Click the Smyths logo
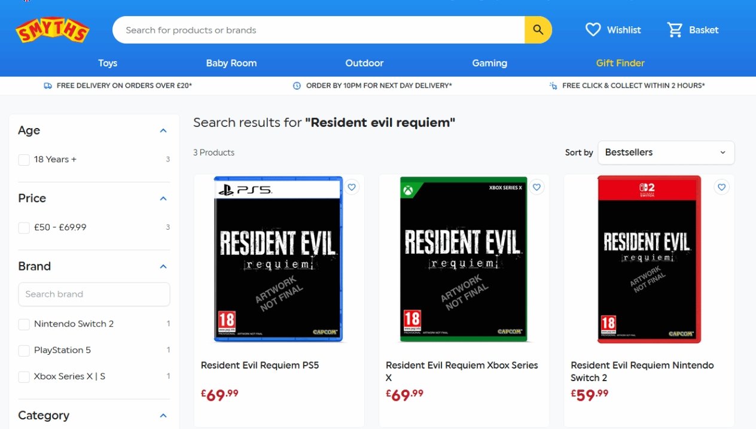The height and width of the screenshot is (429, 756). tap(53, 31)
